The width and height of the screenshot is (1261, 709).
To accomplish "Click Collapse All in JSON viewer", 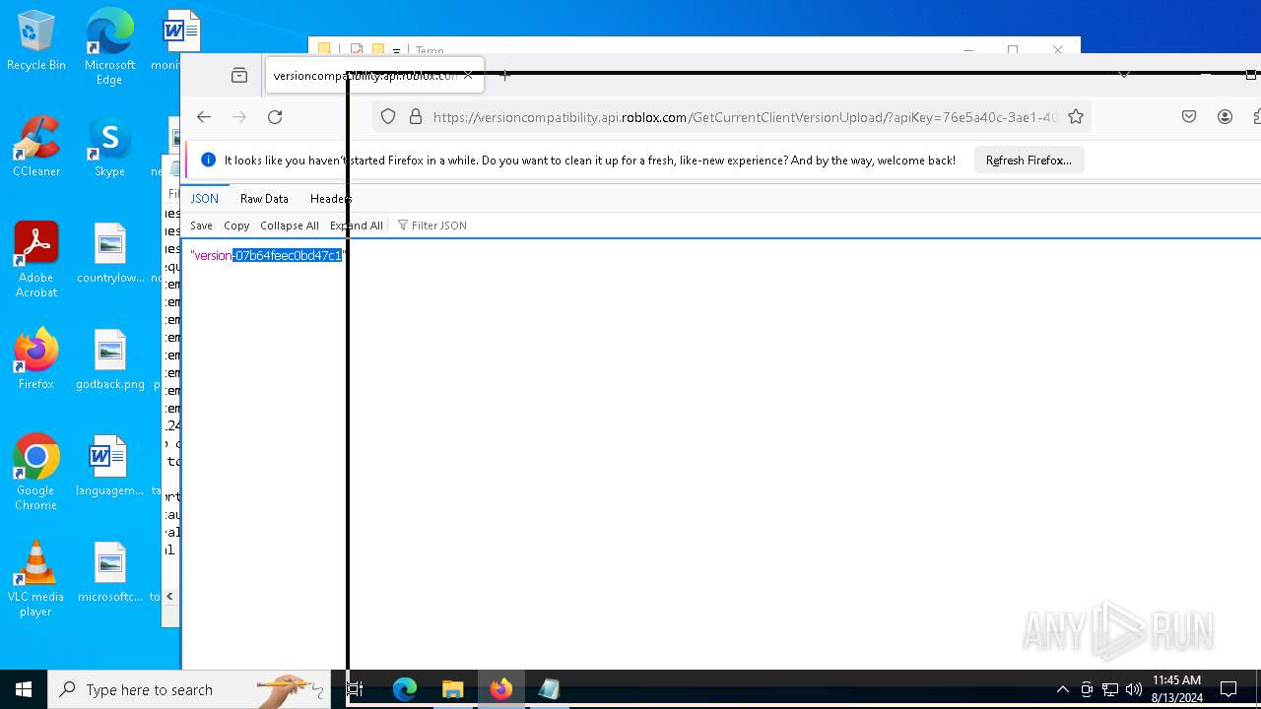I will (290, 226).
